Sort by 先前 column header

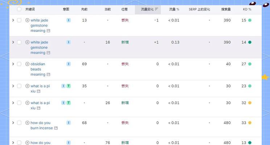(x=84, y=9)
